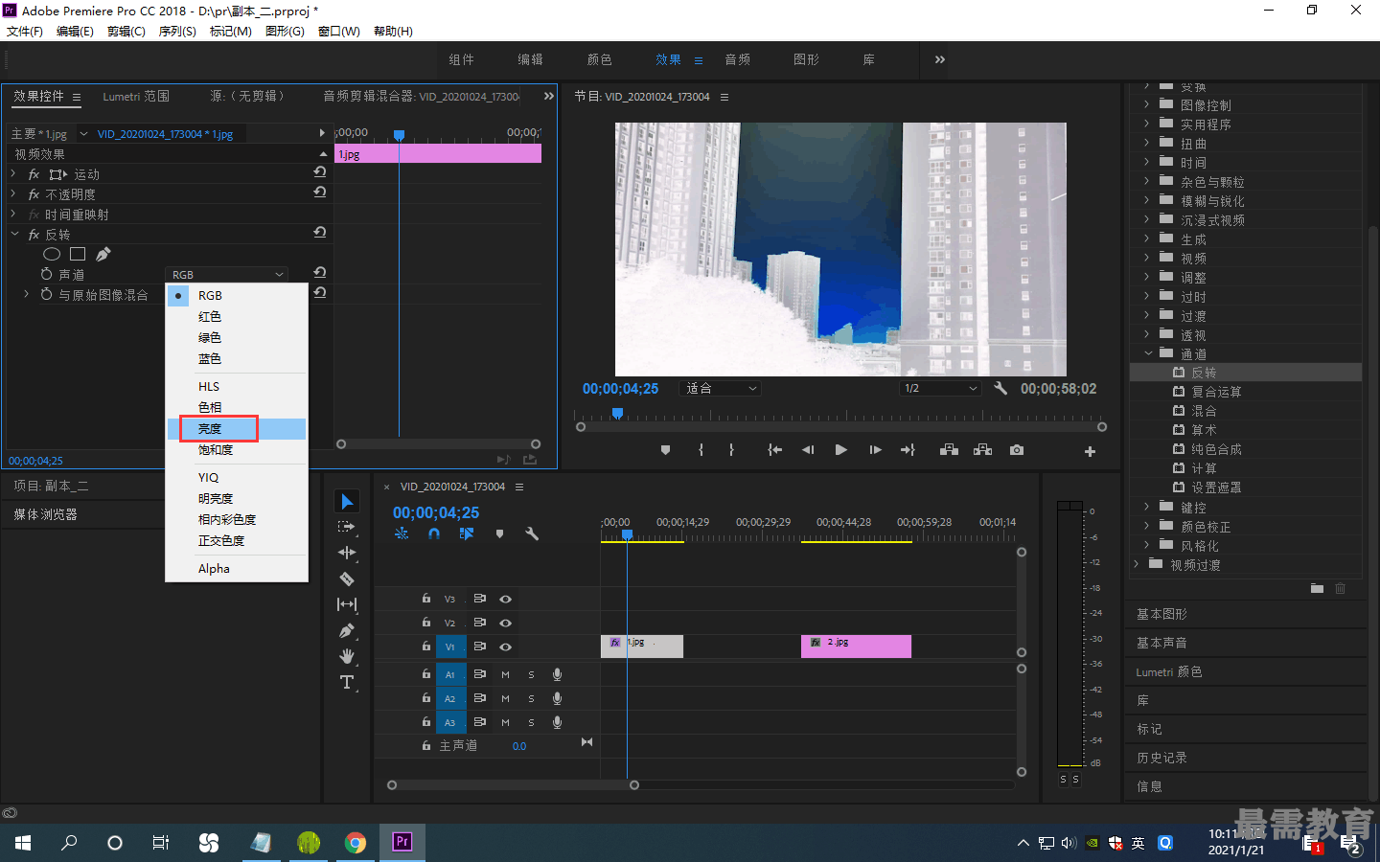Choose Alpha from channel list

coord(236,568)
